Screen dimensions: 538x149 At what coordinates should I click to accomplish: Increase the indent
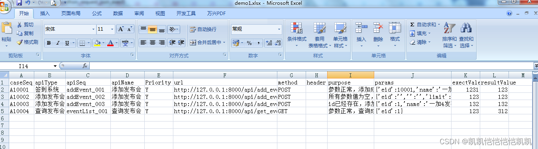181,42
